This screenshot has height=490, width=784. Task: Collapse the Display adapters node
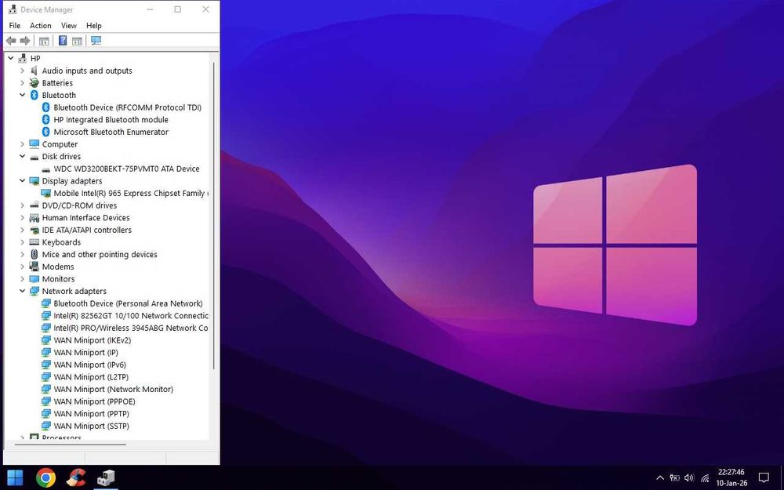tap(22, 181)
